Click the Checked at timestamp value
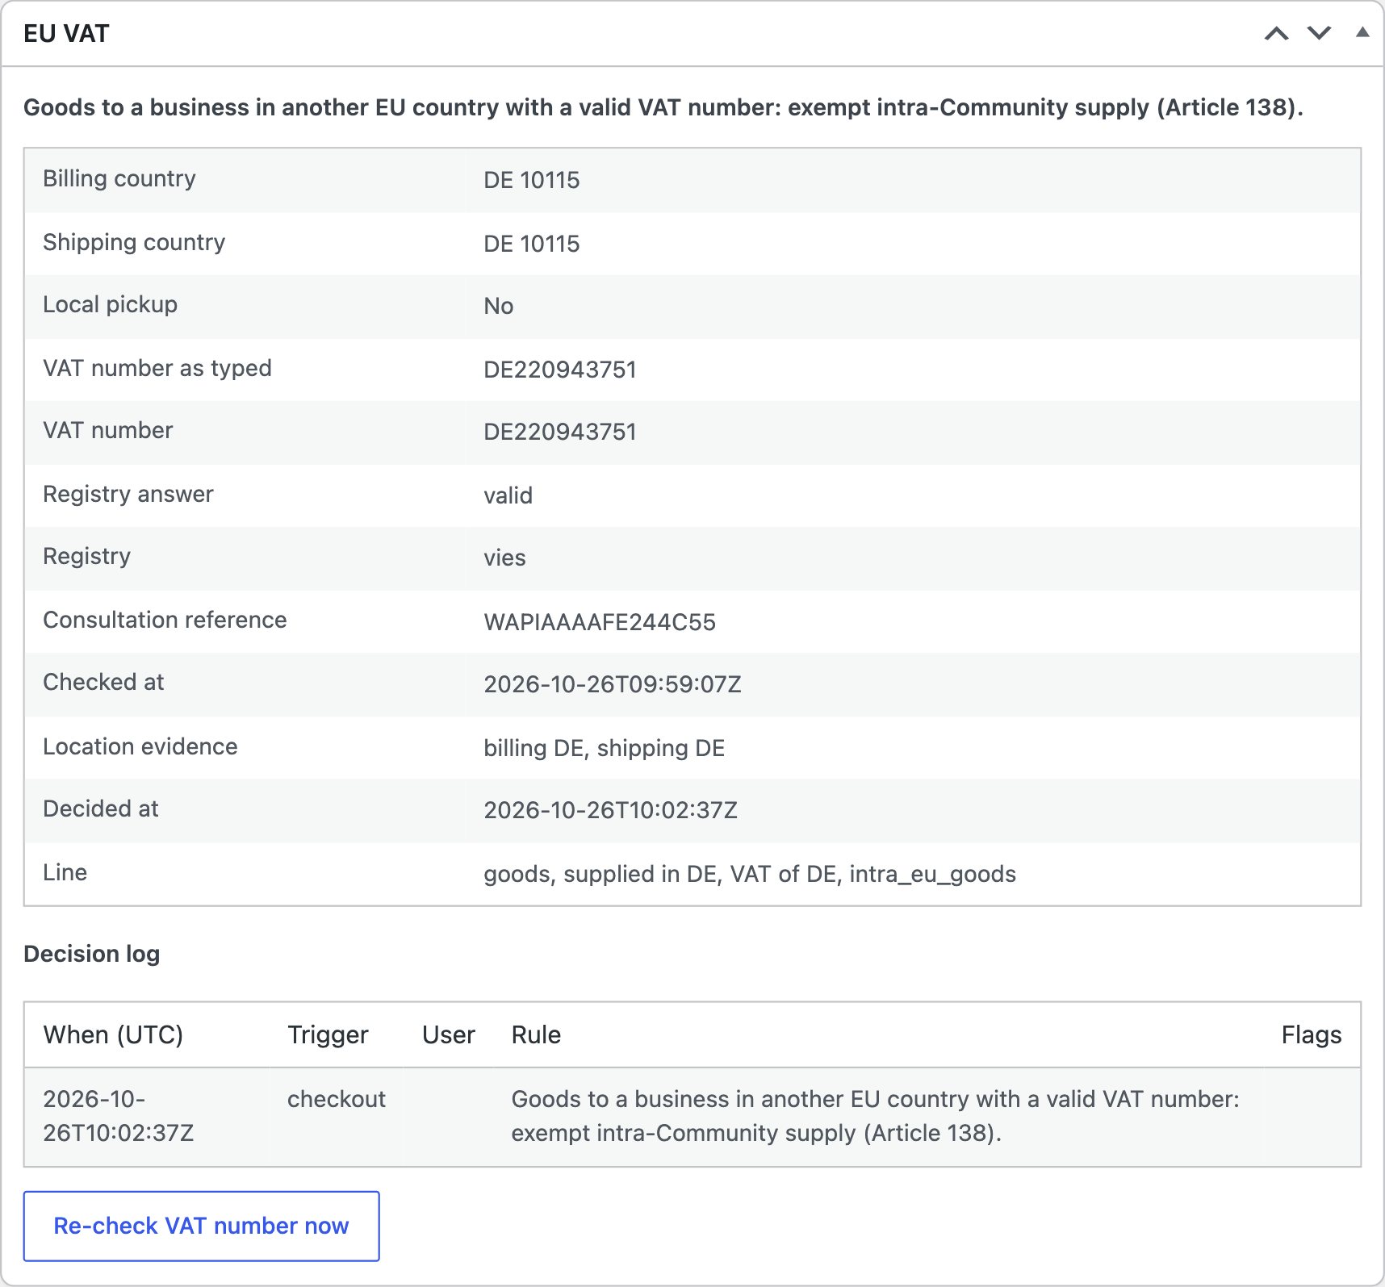 click(x=613, y=684)
